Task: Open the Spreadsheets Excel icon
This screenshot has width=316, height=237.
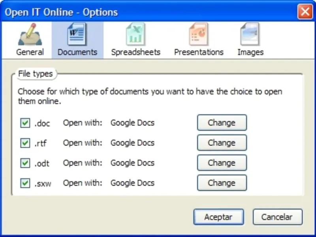Action: (135, 35)
